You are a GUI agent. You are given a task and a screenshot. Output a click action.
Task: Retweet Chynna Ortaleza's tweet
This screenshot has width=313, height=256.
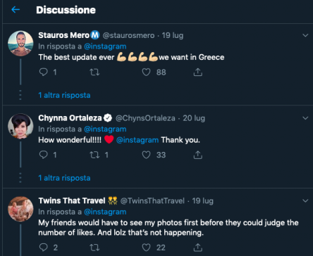[x=94, y=155]
